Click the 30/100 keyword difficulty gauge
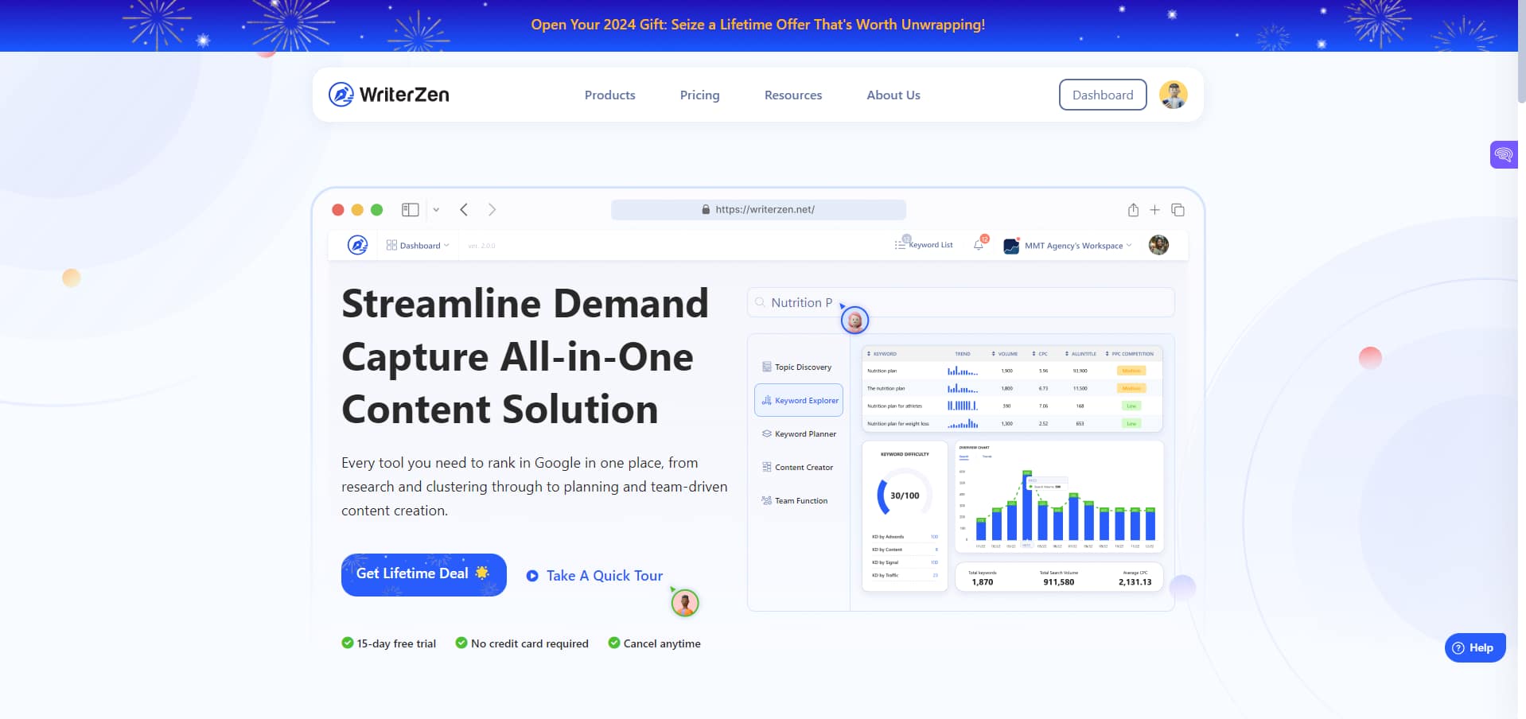The height and width of the screenshot is (719, 1526). coord(903,494)
